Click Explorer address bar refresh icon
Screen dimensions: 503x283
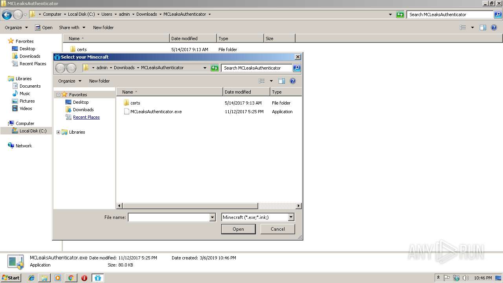click(x=400, y=15)
